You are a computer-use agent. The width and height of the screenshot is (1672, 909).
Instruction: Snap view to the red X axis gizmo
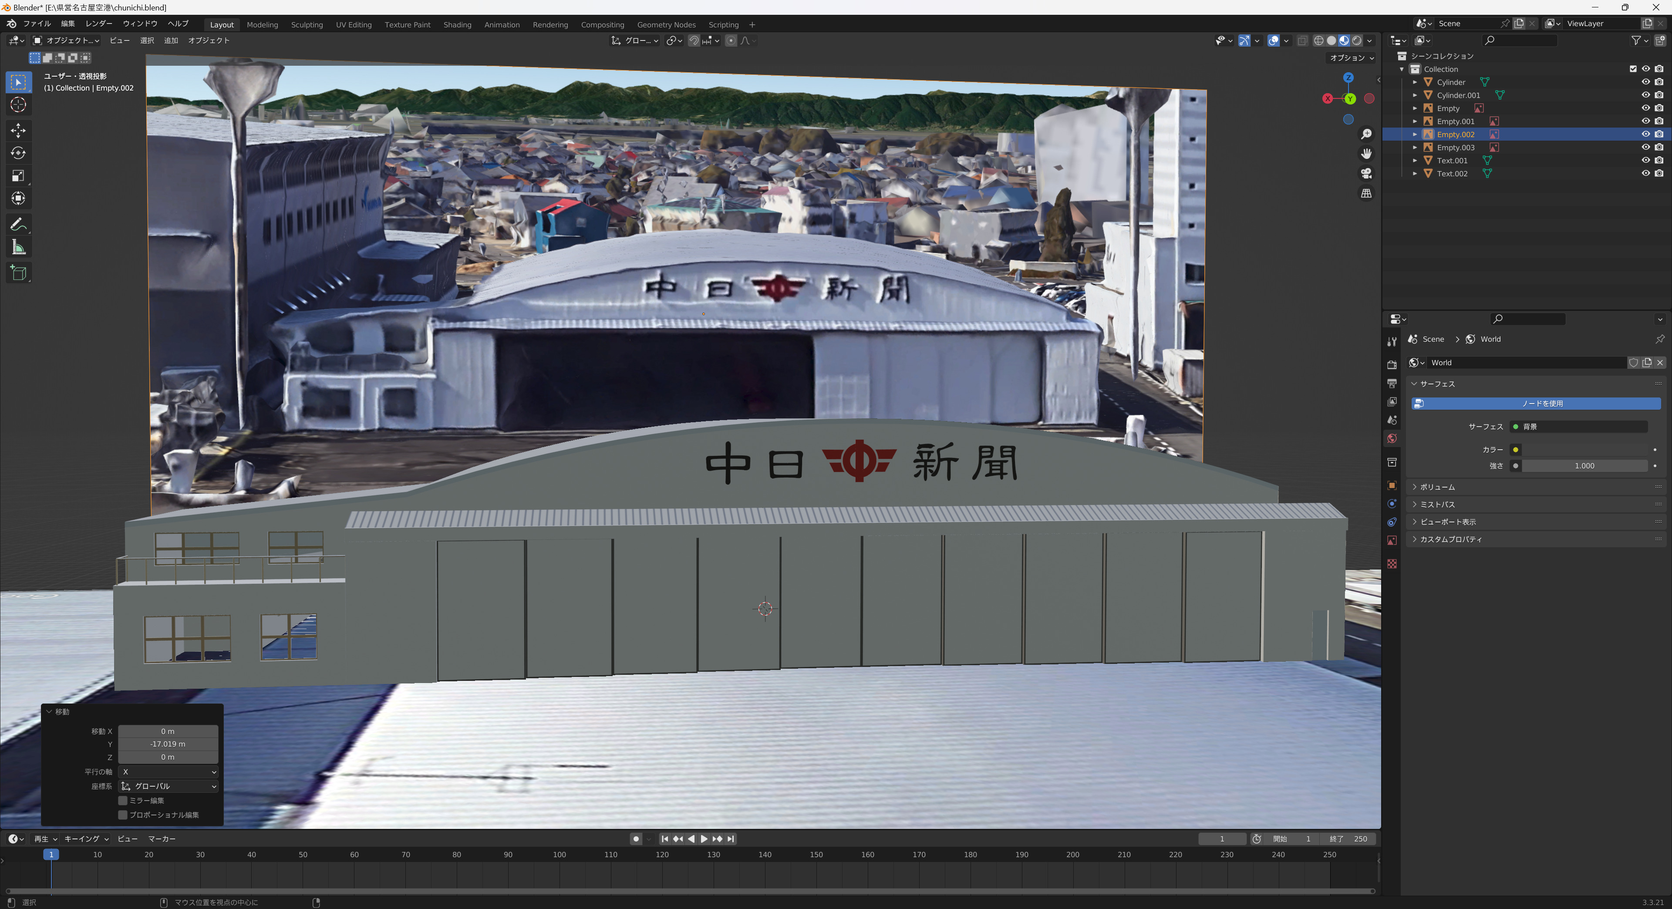(x=1327, y=99)
